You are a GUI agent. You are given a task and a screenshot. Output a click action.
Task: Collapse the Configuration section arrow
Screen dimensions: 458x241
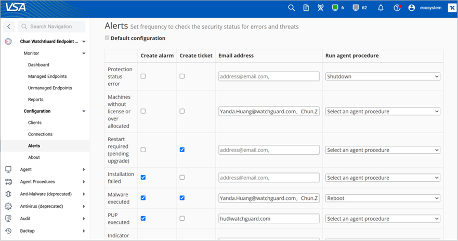pyautogui.click(x=84, y=111)
